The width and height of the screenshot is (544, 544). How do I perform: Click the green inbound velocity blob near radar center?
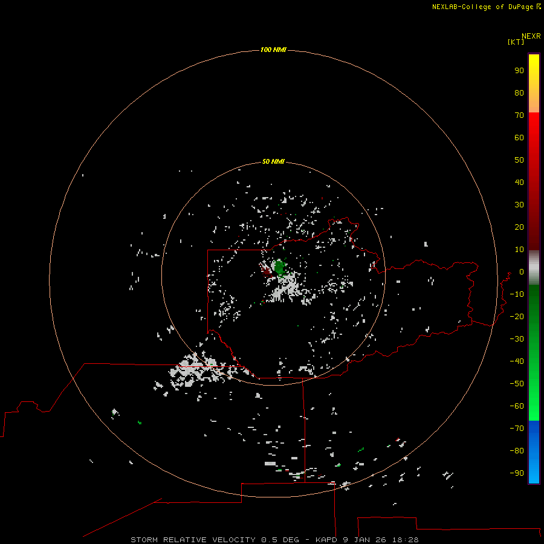tap(279, 267)
